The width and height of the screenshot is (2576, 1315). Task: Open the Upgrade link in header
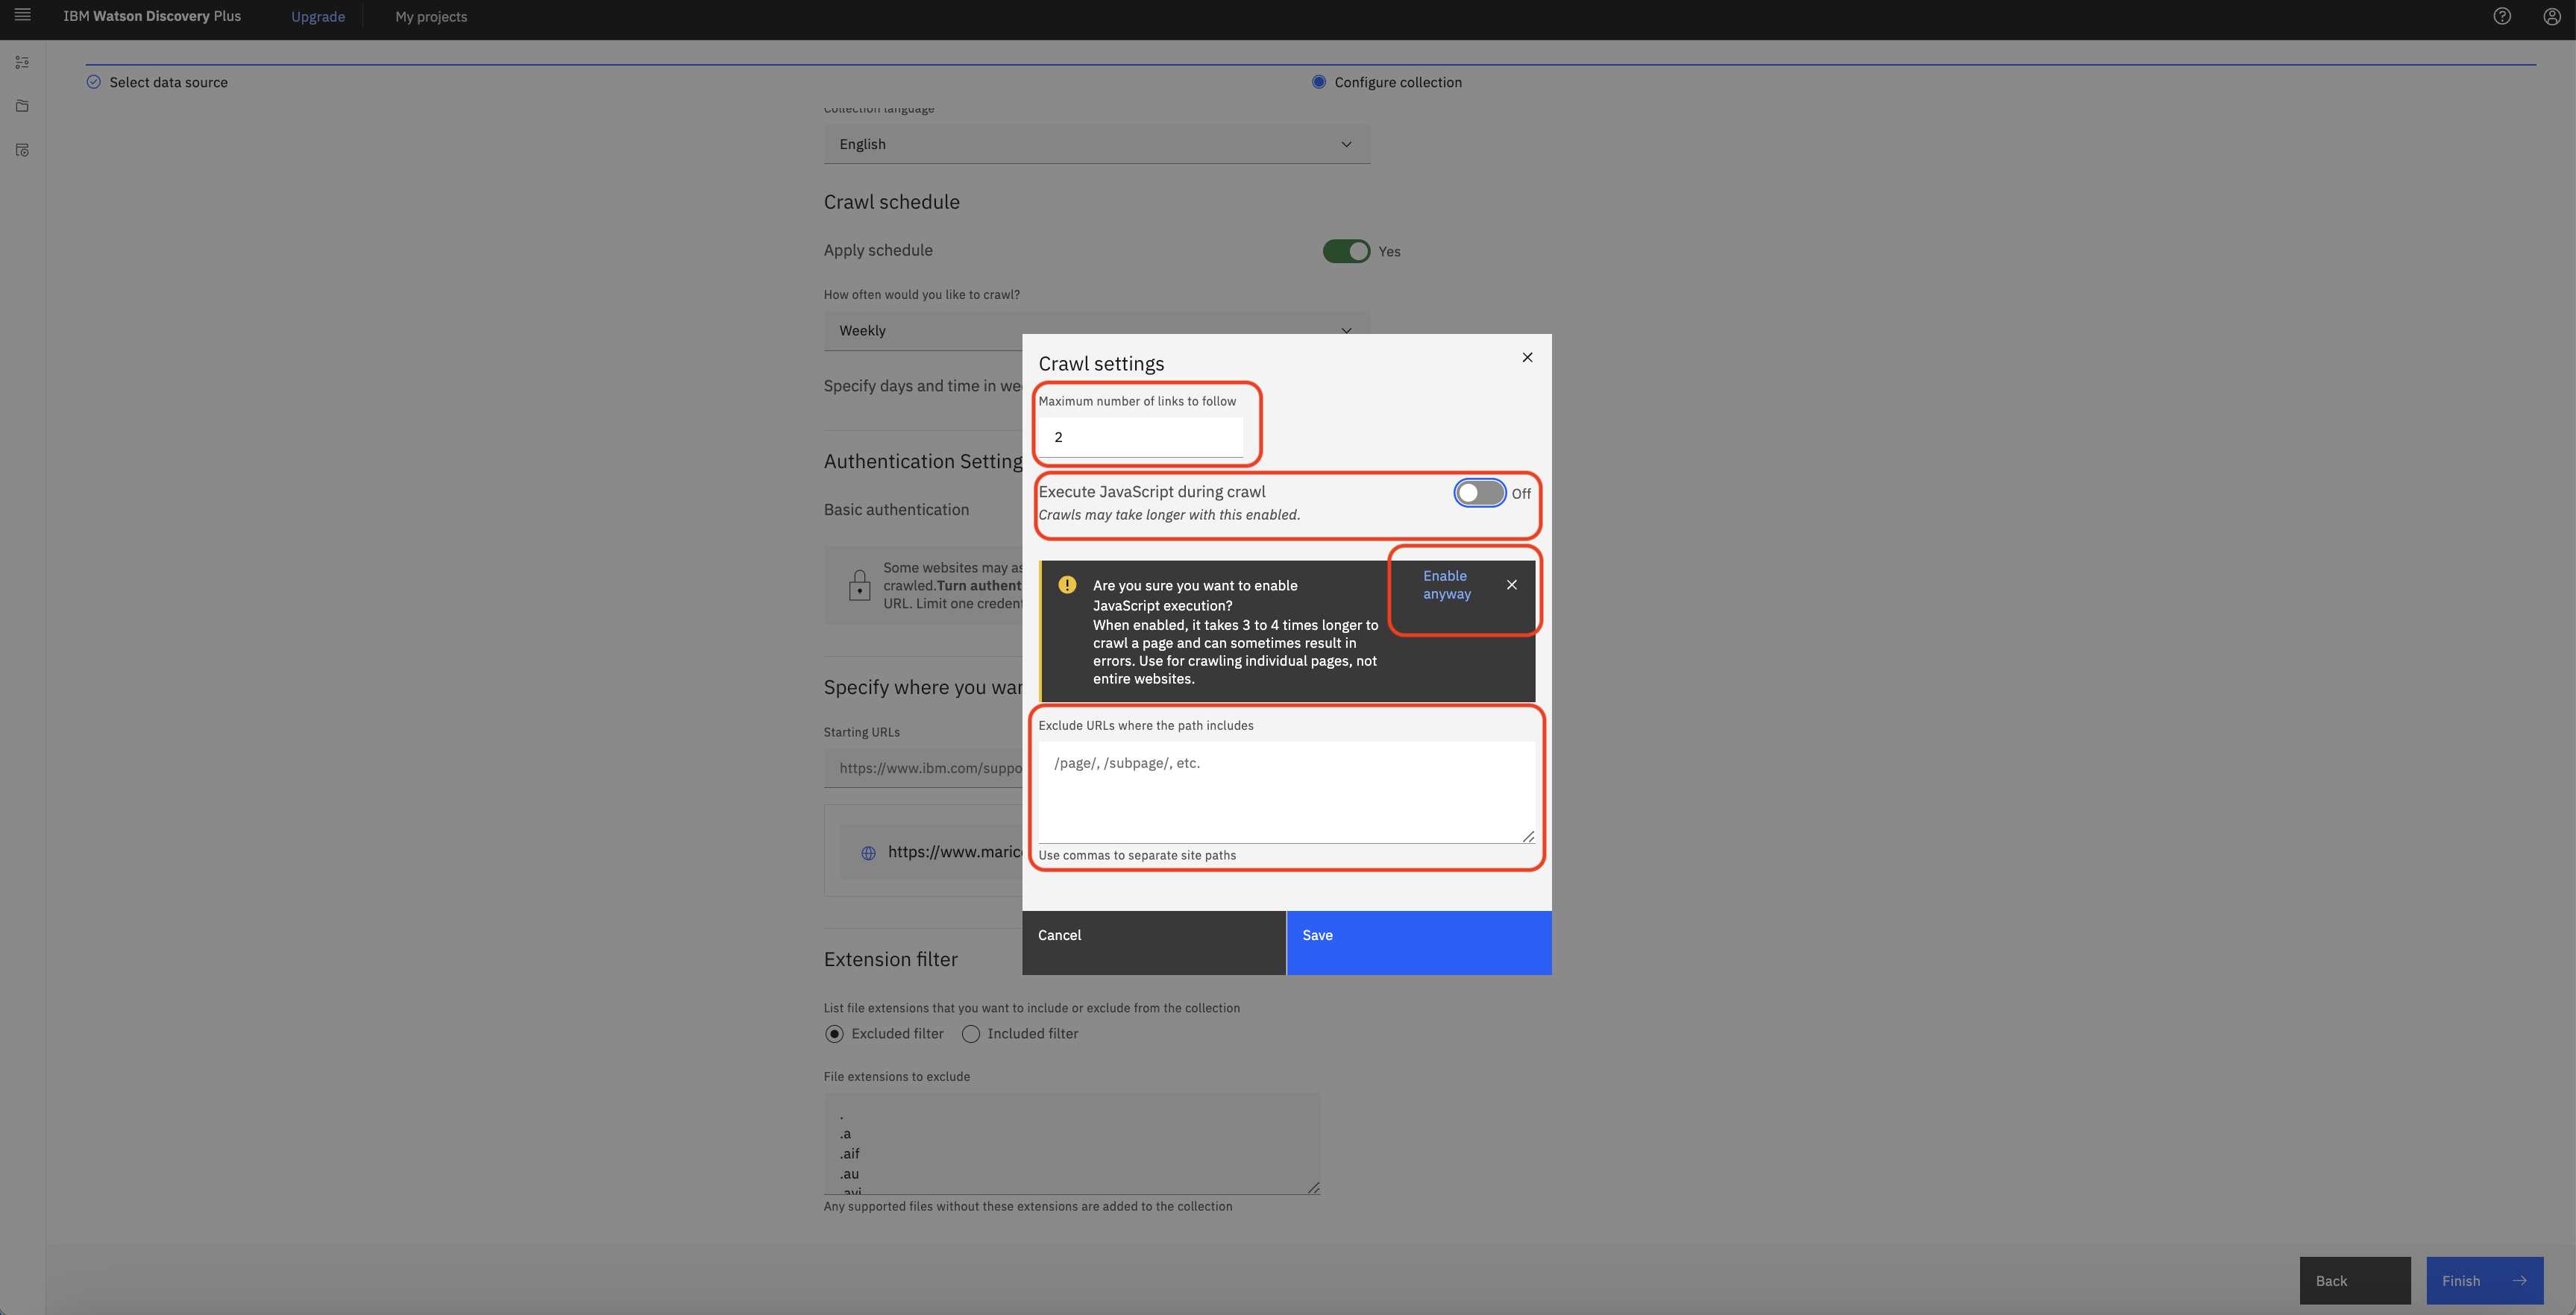318,17
